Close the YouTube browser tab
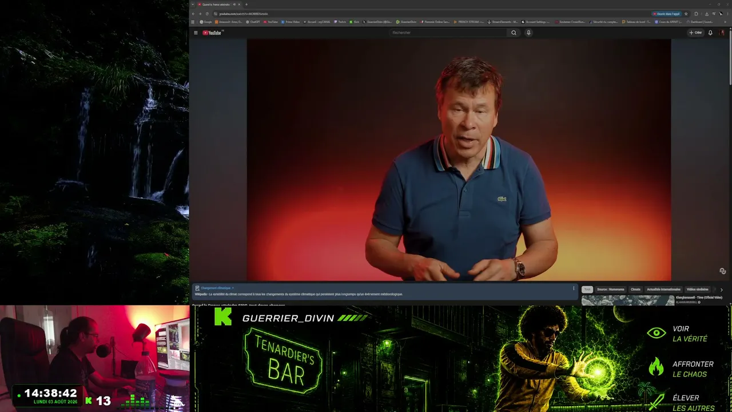This screenshot has height=412, width=732. (x=240, y=5)
